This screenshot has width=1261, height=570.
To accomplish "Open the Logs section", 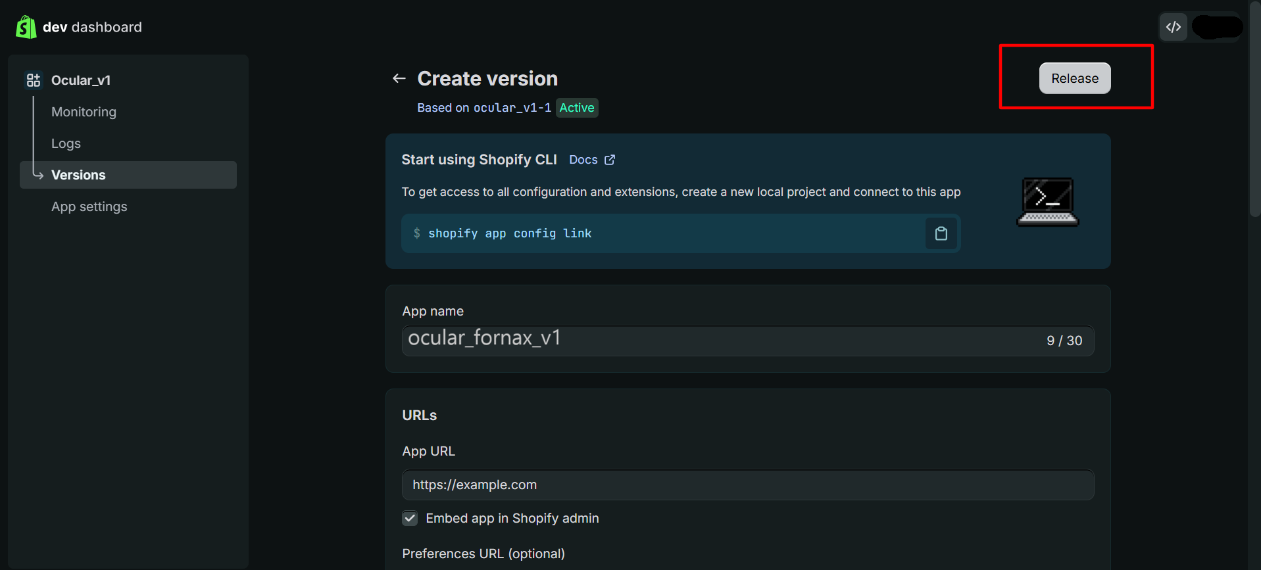I will pyautogui.click(x=66, y=143).
